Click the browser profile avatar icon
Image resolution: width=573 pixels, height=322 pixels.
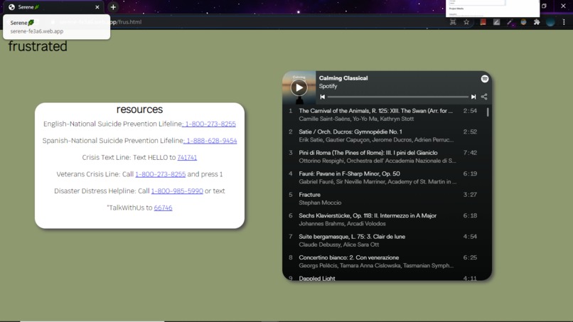(x=550, y=22)
